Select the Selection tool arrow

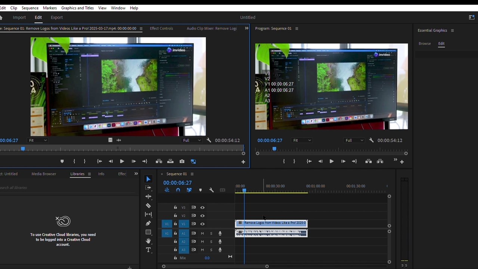pos(148,179)
